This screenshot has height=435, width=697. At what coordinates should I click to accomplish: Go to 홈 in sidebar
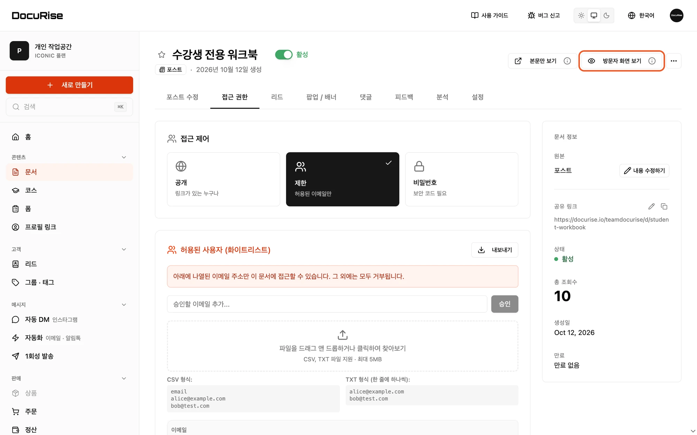click(69, 137)
